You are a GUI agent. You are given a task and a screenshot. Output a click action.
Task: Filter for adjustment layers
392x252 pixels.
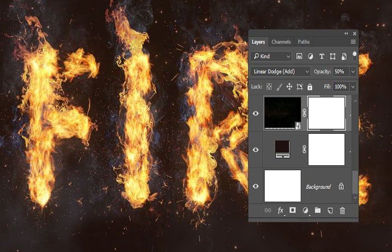[x=310, y=57]
